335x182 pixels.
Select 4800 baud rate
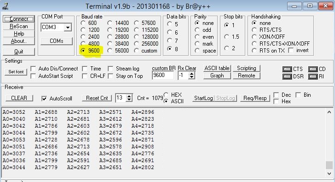coord(83,44)
